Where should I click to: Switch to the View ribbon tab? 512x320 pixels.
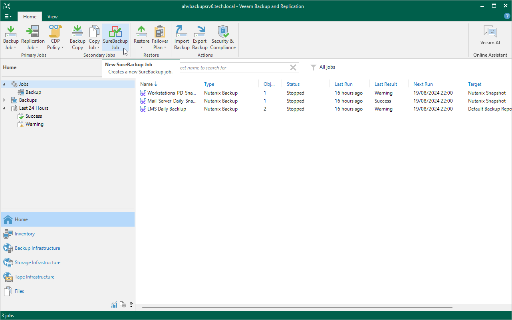coord(52,17)
